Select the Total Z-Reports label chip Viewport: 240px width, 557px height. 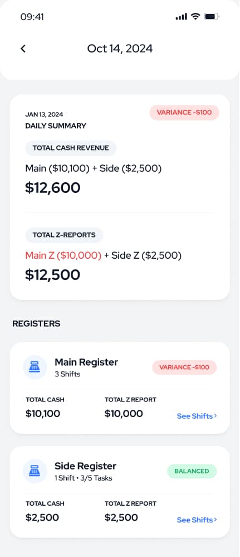[x=64, y=235]
